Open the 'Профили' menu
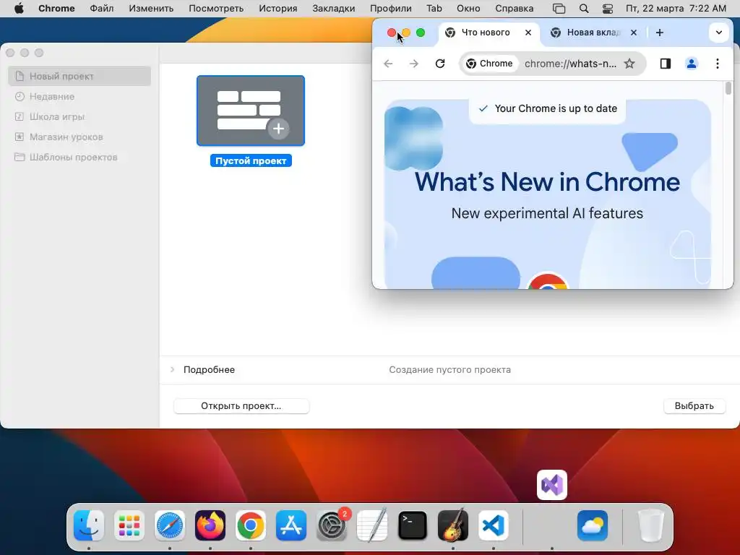 [x=391, y=9]
